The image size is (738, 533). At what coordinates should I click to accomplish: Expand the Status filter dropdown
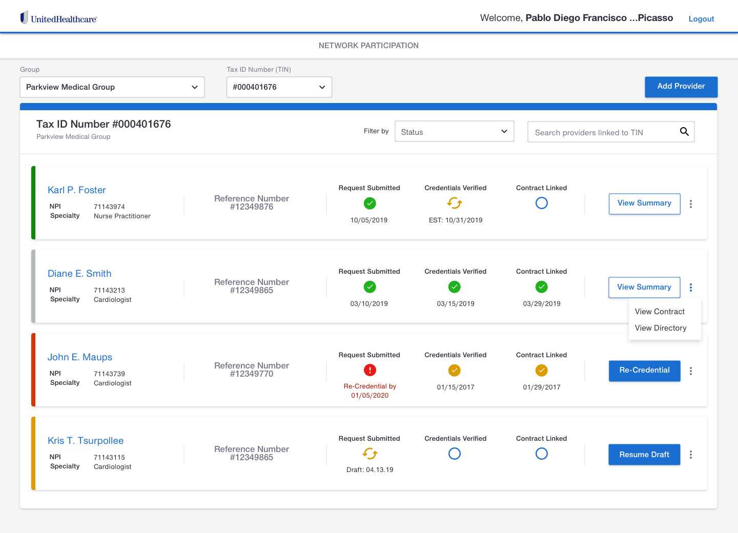[454, 131]
